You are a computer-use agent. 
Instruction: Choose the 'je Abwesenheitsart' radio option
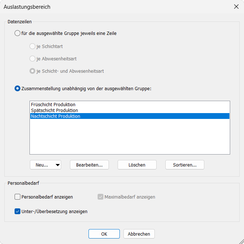pos(32,59)
